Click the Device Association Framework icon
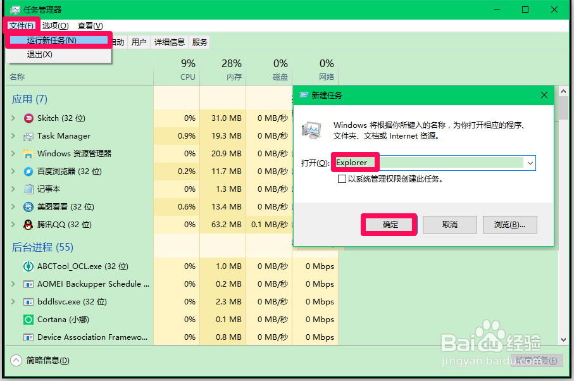The image size is (574, 381). click(x=28, y=337)
